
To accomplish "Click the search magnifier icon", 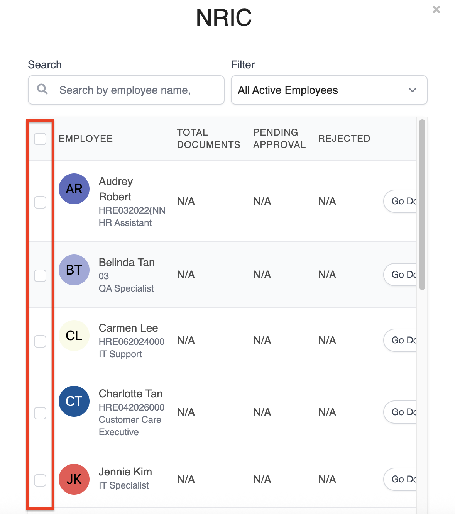I will [x=42, y=89].
